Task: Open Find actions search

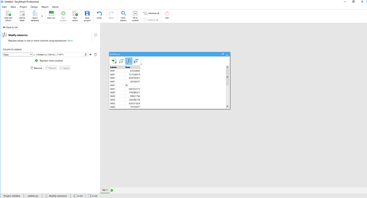Action: click(123, 16)
